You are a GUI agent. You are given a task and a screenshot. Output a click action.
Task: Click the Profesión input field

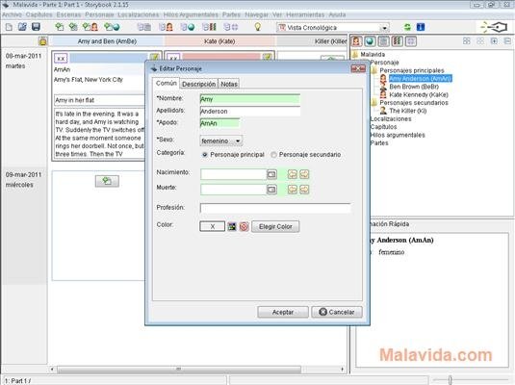click(275, 208)
